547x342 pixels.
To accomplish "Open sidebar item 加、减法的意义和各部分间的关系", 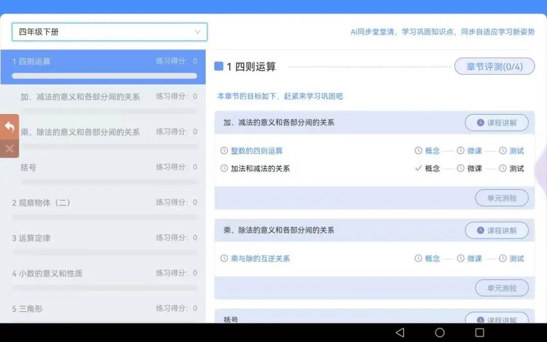I will 80,97.
